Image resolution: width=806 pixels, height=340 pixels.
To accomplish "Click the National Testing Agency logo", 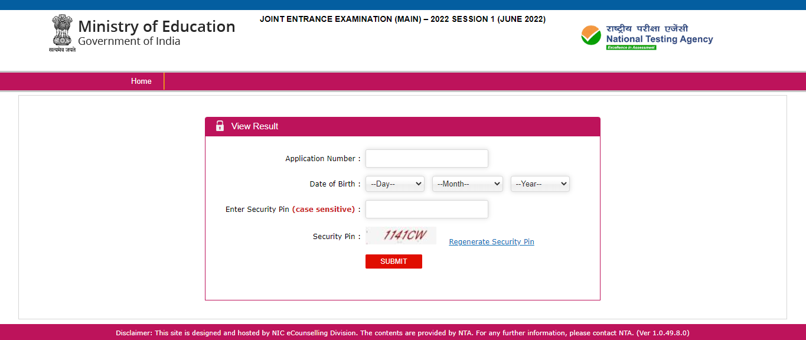I will tap(647, 37).
